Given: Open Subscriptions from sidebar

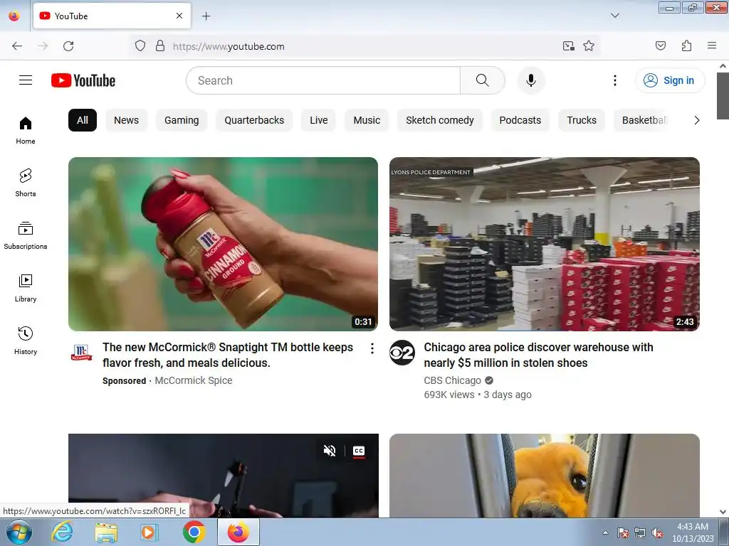Looking at the screenshot, I should pos(26,235).
